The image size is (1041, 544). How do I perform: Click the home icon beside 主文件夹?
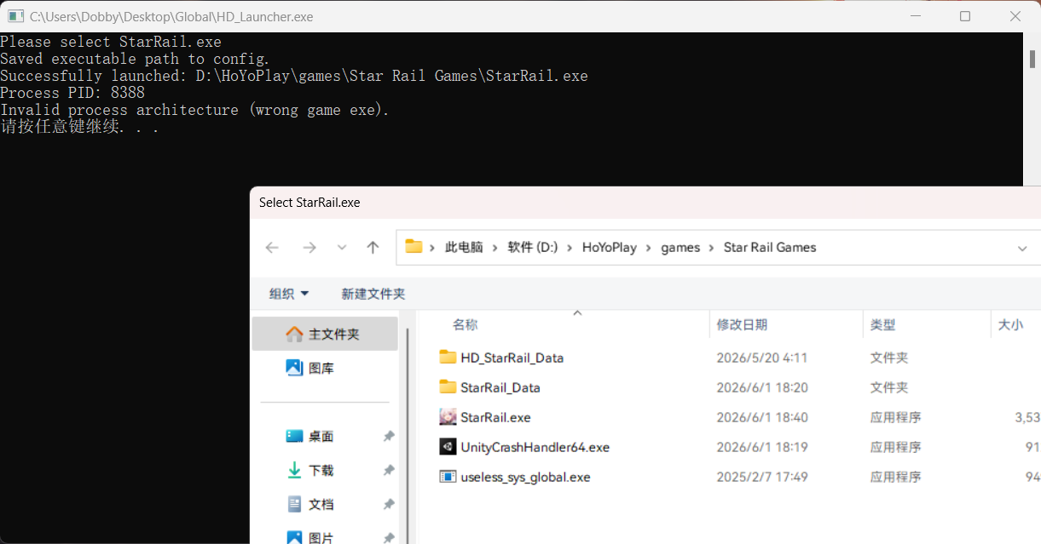(x=294, y=334)
